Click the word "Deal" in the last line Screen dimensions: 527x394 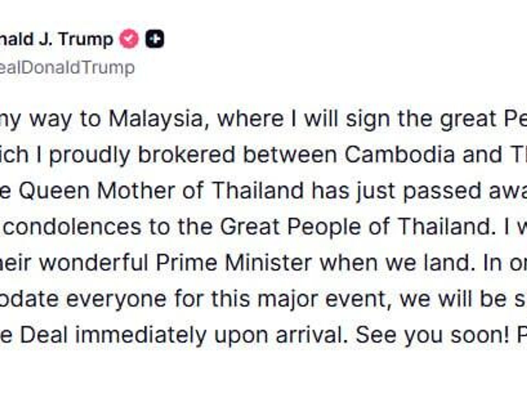44,335
